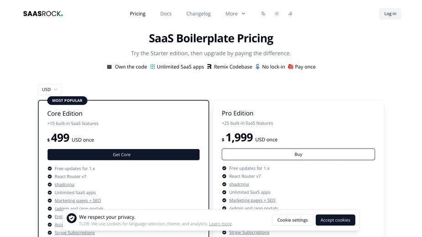The width and height of the screenshot is (422, 237).
Task: Open the Learn more cookie link
Action: (220, 224)
